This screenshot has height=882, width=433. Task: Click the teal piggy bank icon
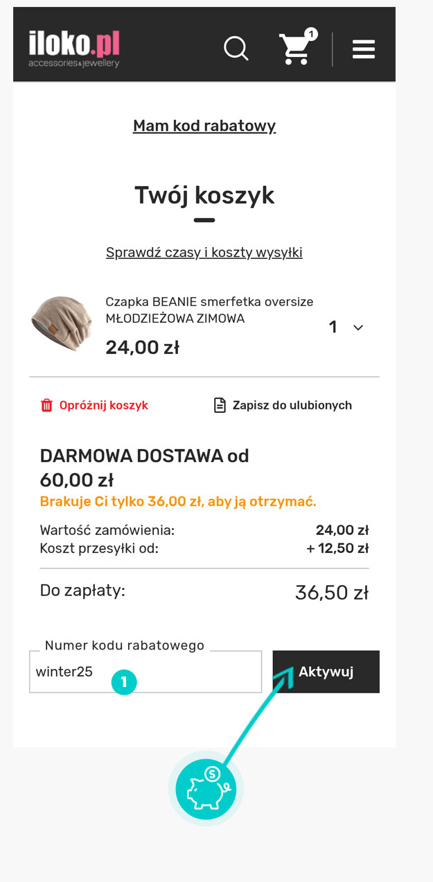(206, 789)
